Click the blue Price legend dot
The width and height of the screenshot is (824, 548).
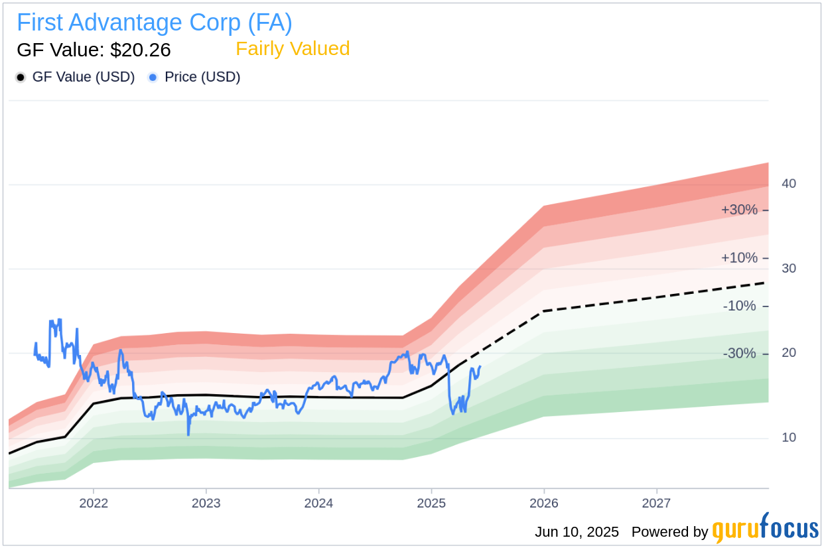click(x=153, y=78)
